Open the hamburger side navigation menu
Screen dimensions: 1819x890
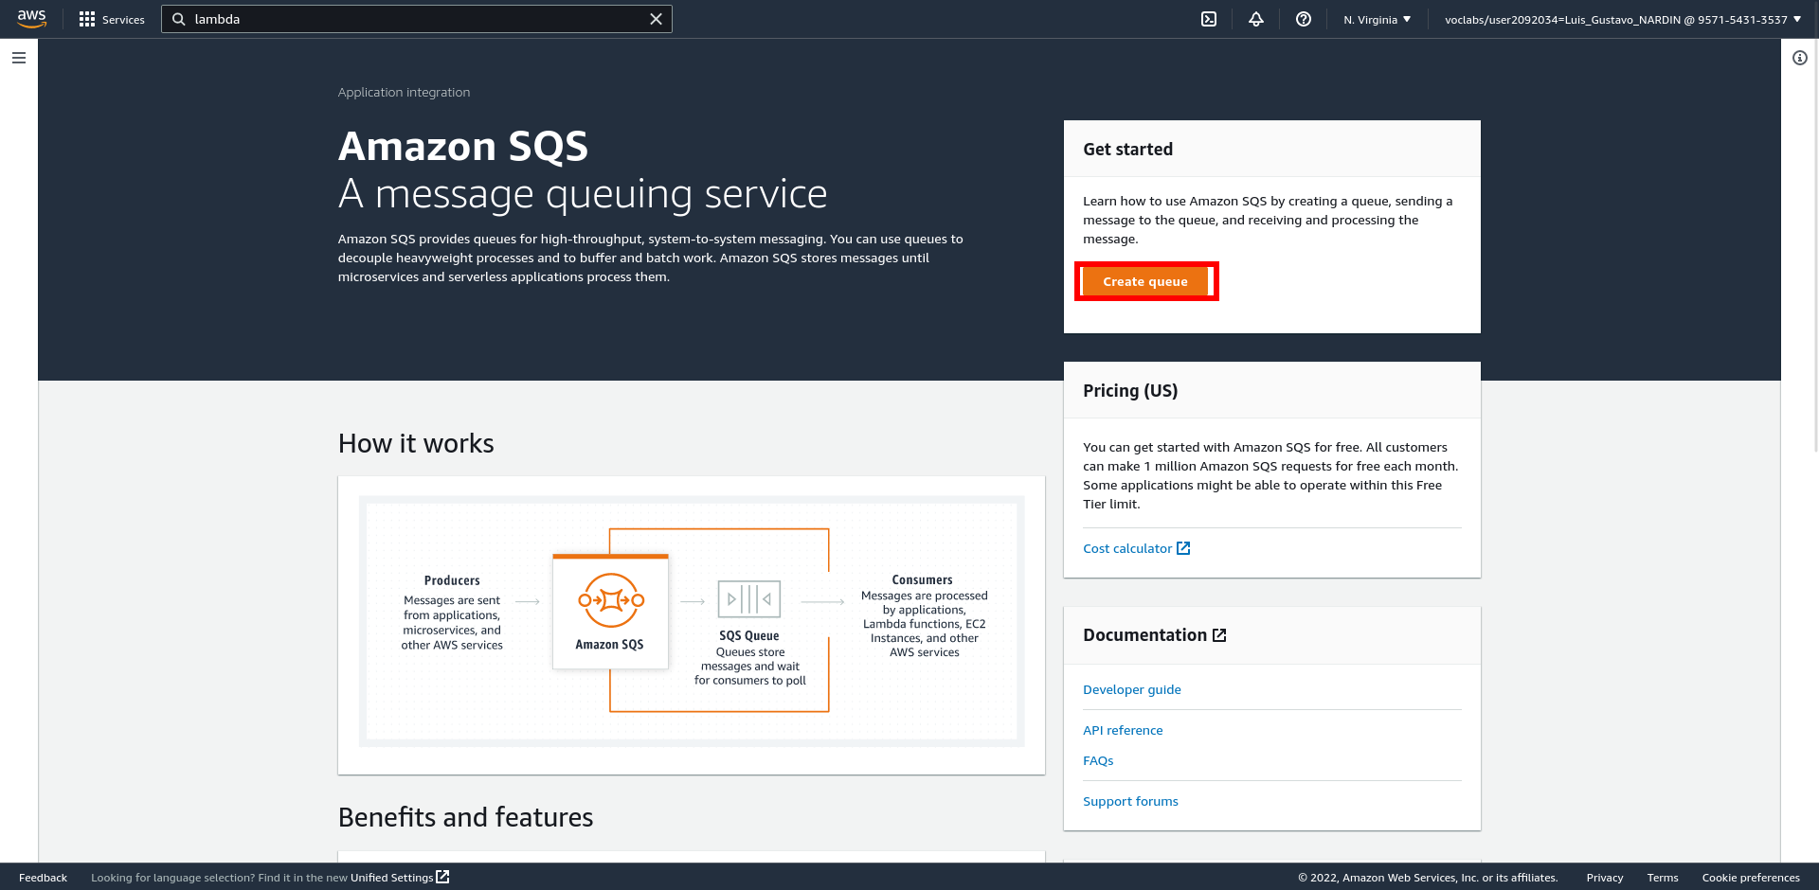19,58
